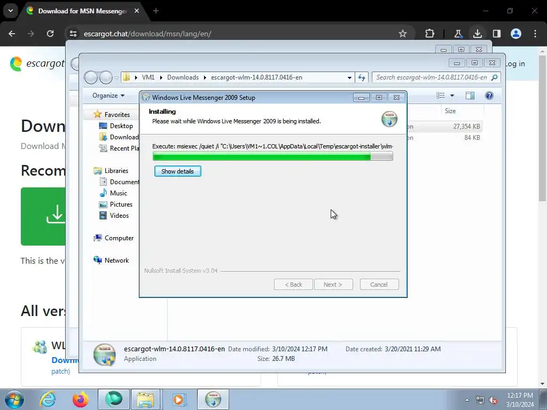Launch Internet Explorer from taskbar
The image size is (547, 410).
click(48, 399)
